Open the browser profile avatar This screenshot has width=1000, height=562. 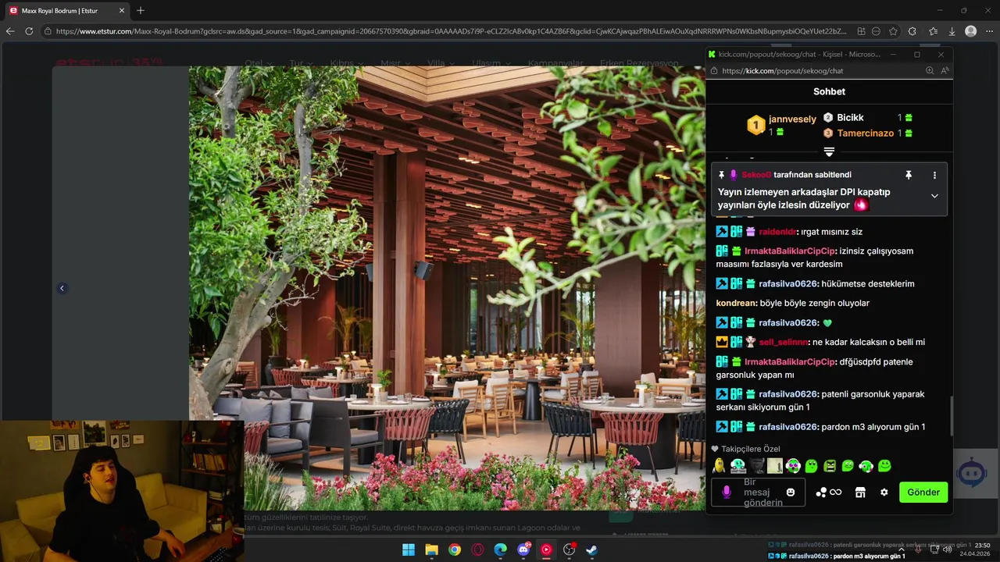point(970,31)
